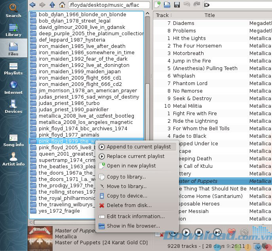Open the dropdown arrow next to Stop
The height and width of the screenshot is (251, 272).
(x=207, y=232)
